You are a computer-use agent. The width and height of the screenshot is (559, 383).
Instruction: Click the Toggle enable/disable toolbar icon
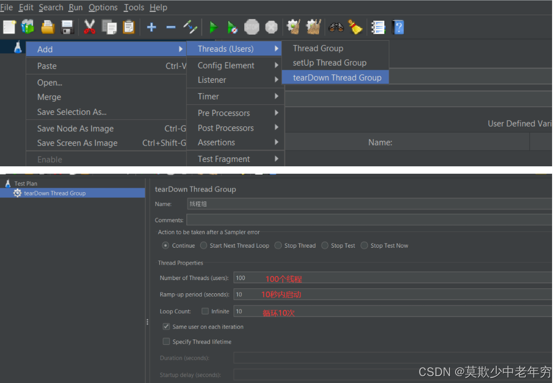tap(190, 27)
